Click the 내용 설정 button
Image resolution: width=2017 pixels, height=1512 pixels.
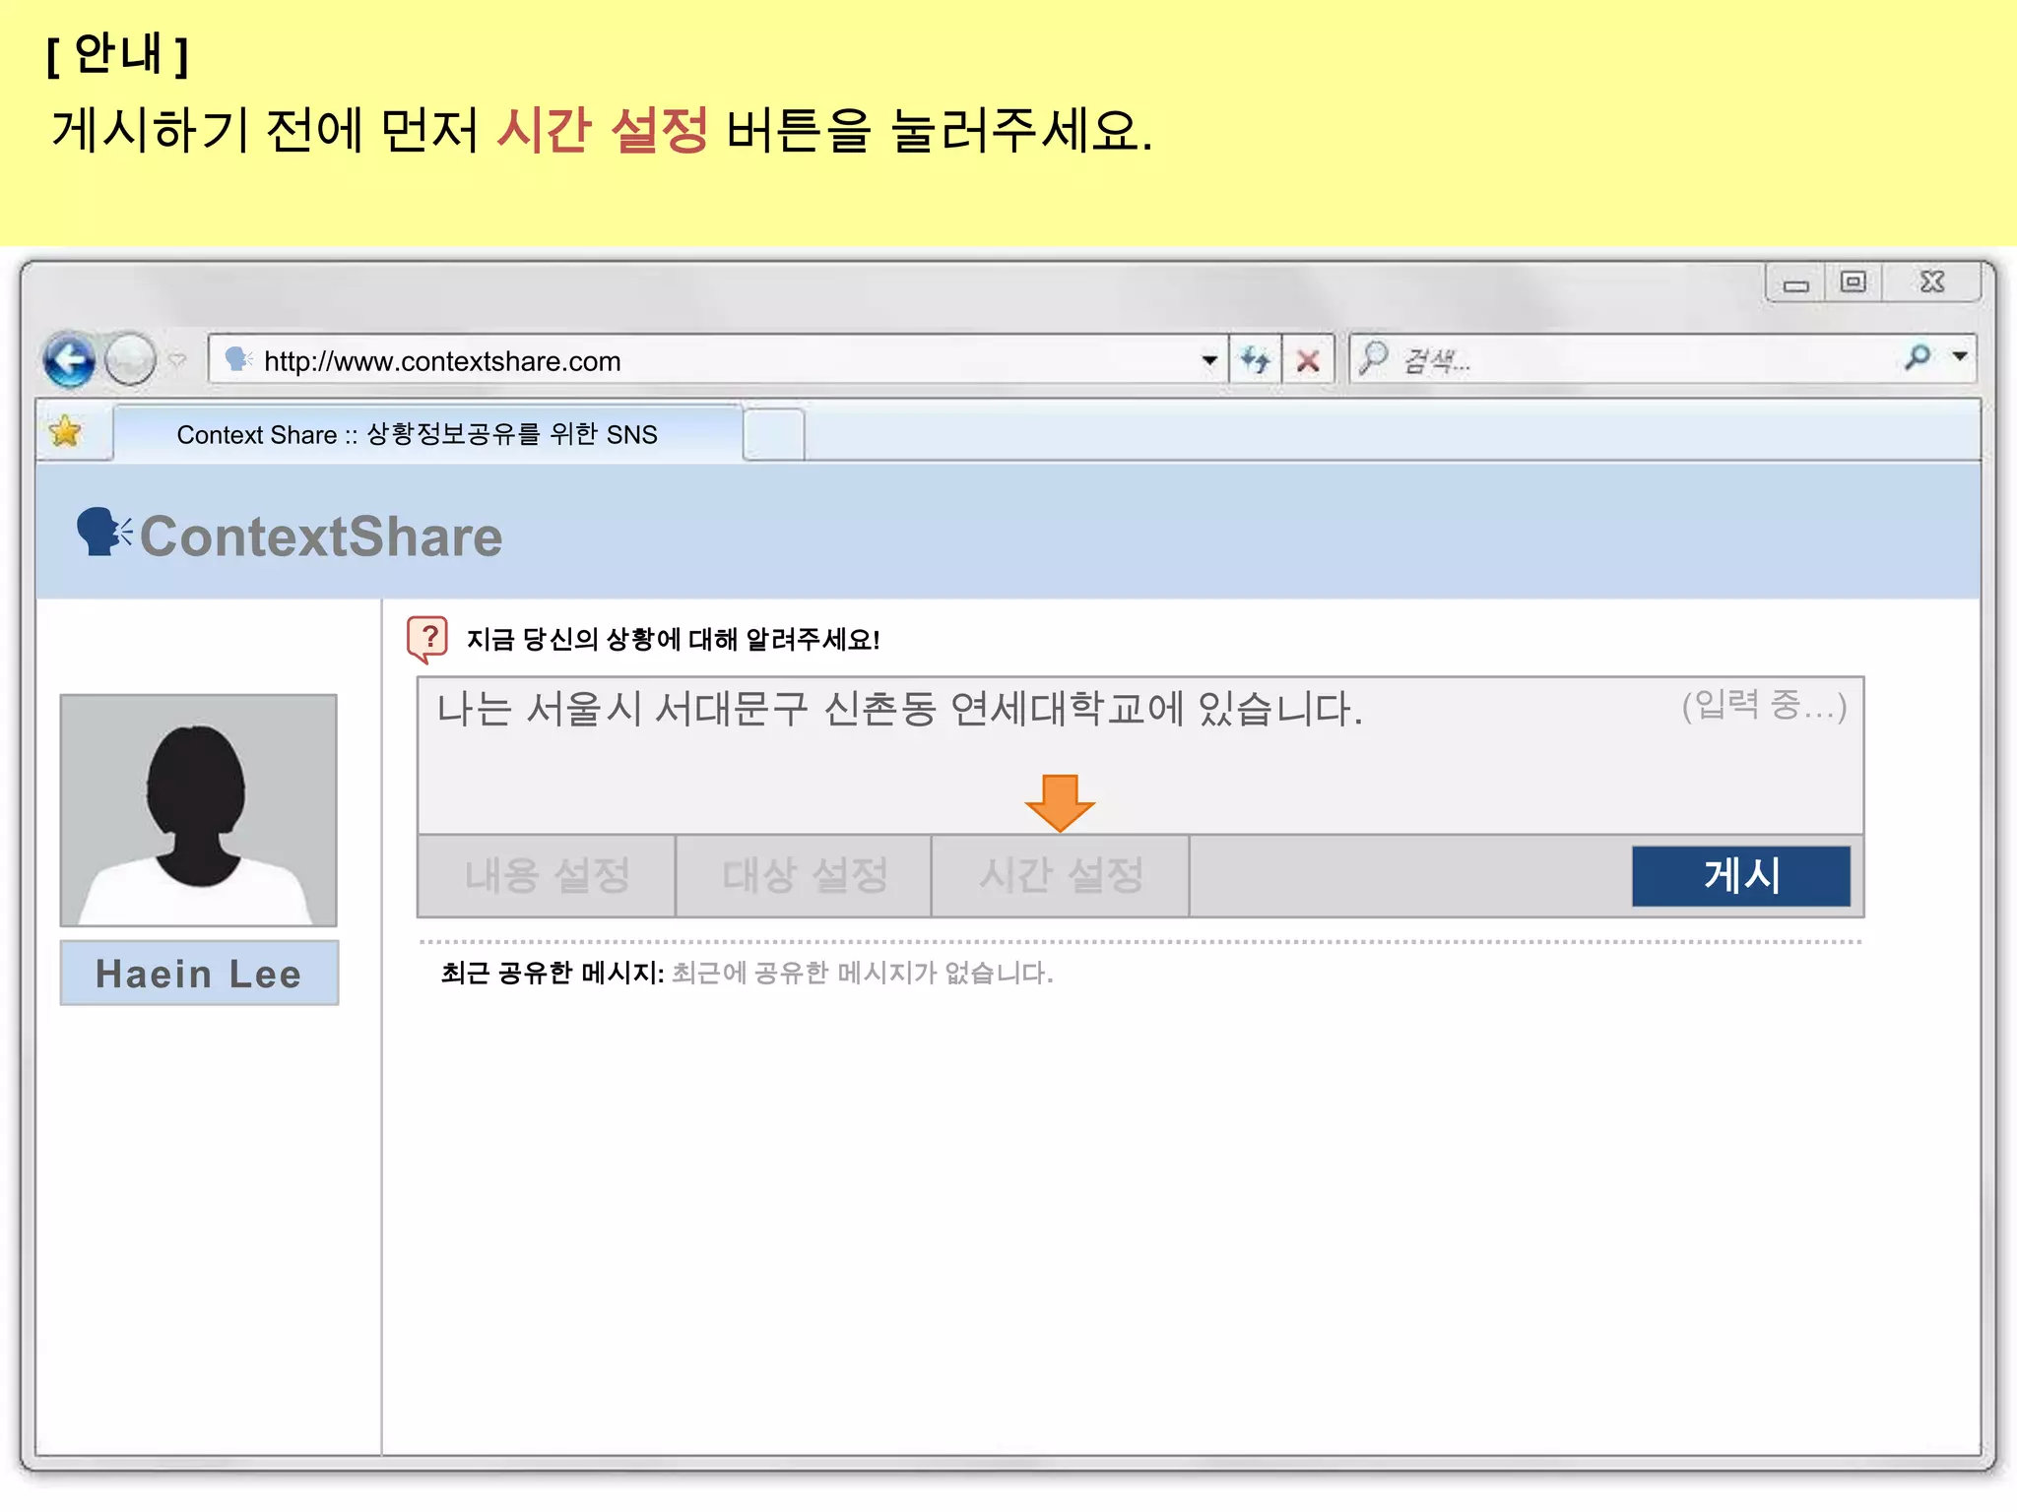point(547,875)
